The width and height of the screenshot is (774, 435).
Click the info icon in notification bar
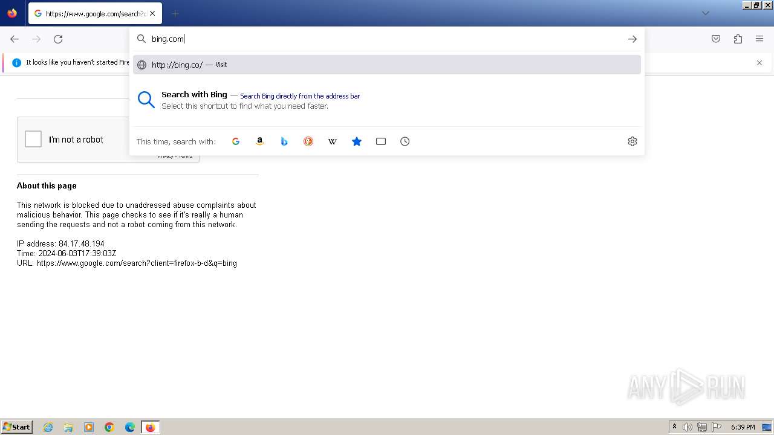click(x=17, y=63)
